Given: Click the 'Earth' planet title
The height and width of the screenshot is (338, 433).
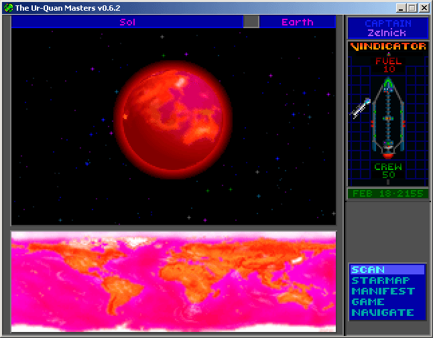Looking at the screenshot, I should [298, 22].
